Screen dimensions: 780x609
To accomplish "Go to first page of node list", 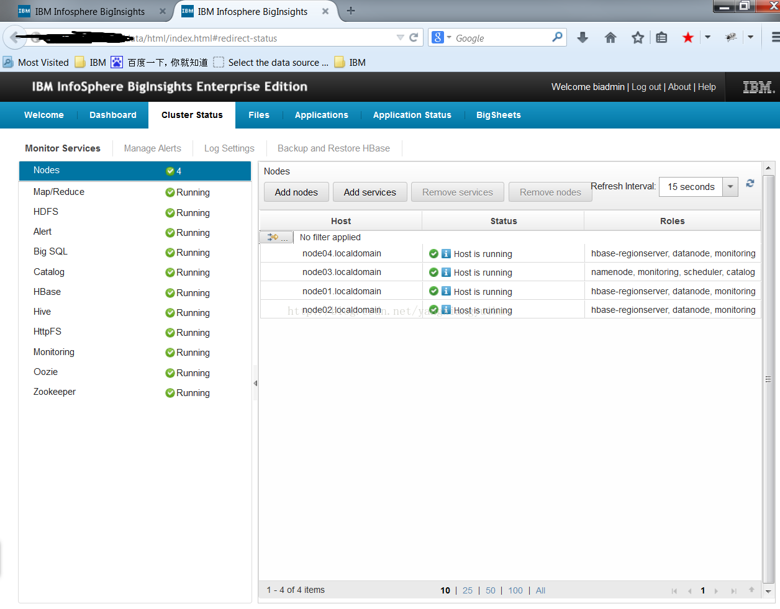I will [674, 591].
